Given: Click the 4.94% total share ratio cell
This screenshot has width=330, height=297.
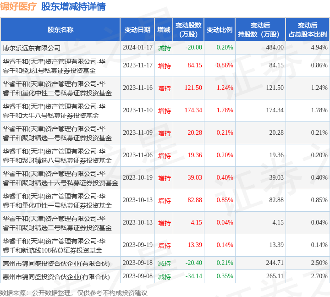Looking at the screenshot, I should [319, 48].
